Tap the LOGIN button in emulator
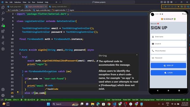This screenshot has height=107, width=190. tap(168, 73)
